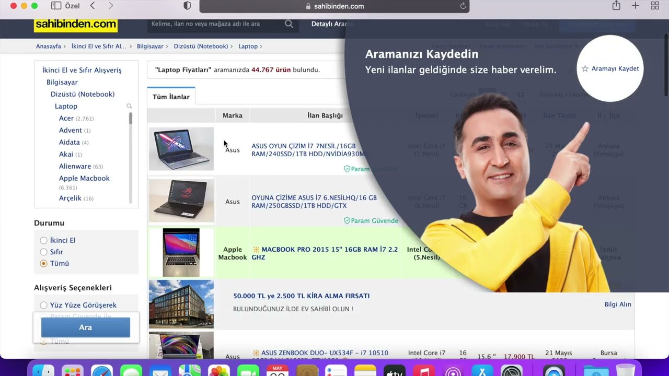
Task: Open the ASUS OYUN ÇİZİM İ7 7NESİL listing
Action: tap(309, 150)
